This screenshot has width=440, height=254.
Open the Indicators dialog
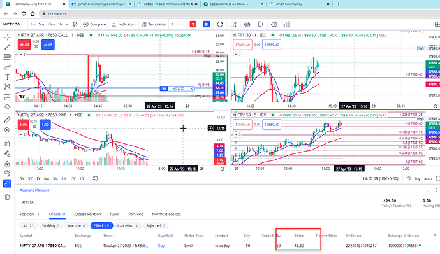click(x=124, y=24)
